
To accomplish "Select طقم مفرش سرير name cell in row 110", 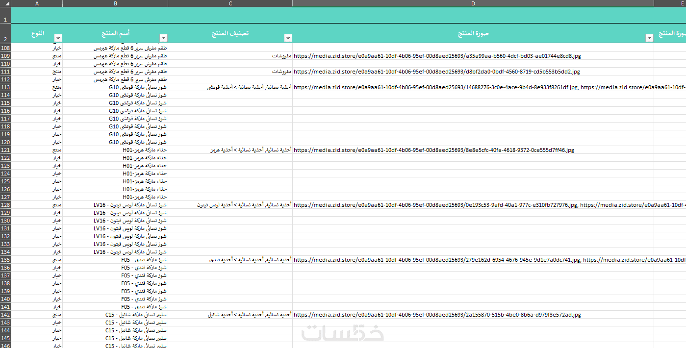I will tap(115, 64).
